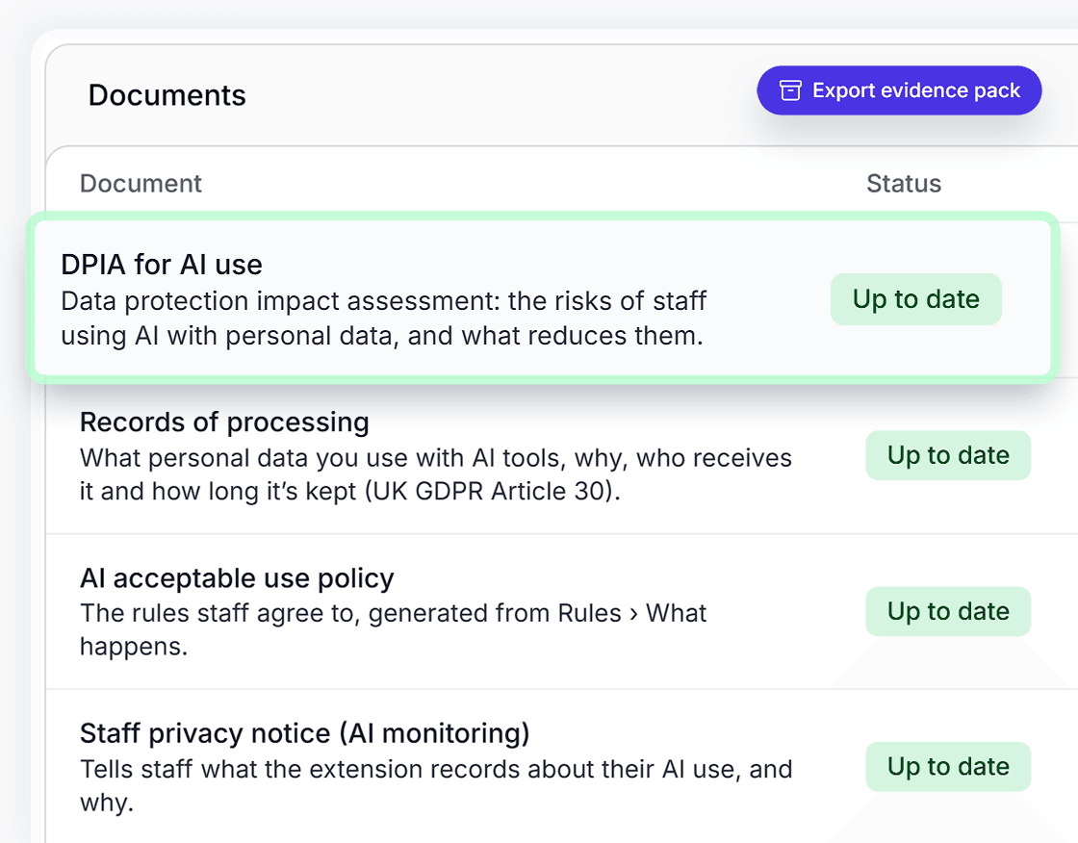This screenshot has width=1078, height=843.
Task: Click the Status column header
Action: [x=904, y=184]
